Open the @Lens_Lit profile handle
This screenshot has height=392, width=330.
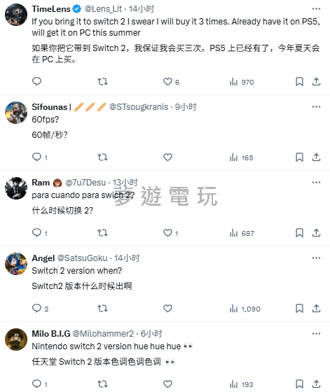[x=103, y=9]
